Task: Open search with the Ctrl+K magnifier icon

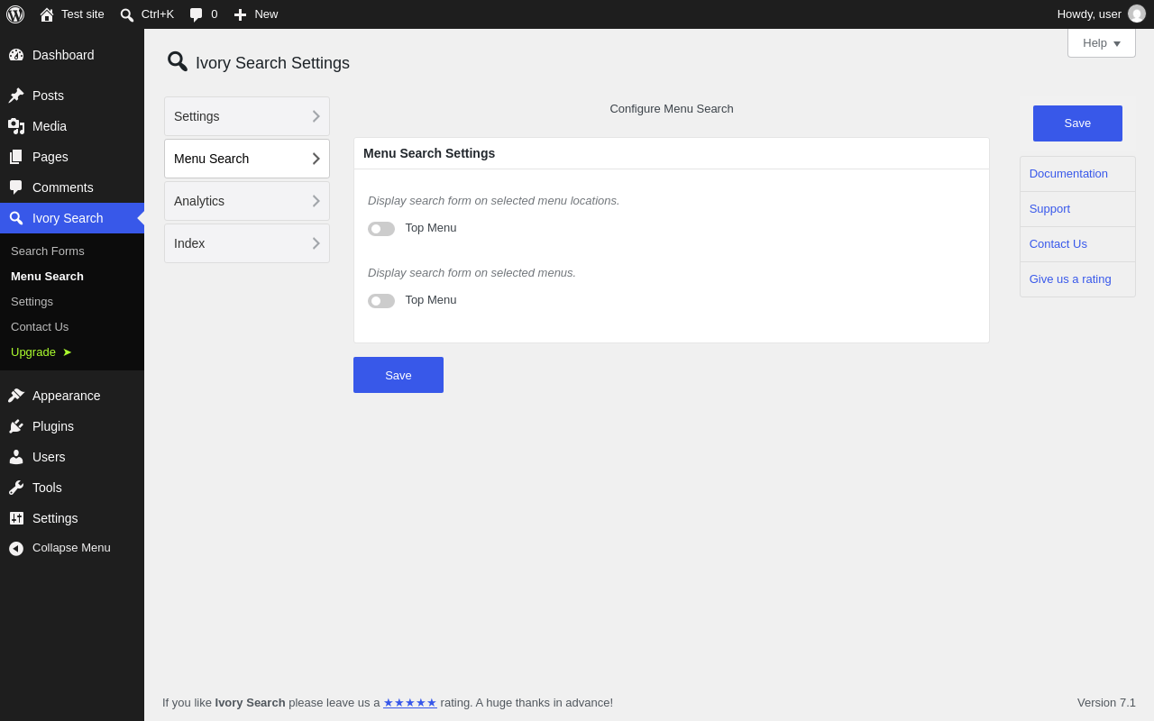Action: coord(127,14)
